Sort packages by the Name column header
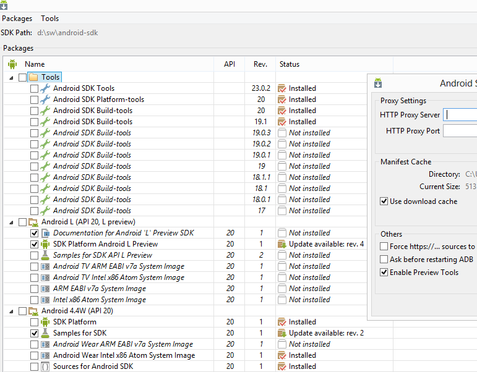This screenshot has width=477, height=372. point(35,64)
